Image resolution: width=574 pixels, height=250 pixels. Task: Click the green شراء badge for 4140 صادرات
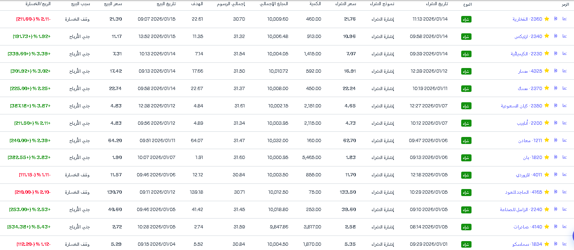466,227
